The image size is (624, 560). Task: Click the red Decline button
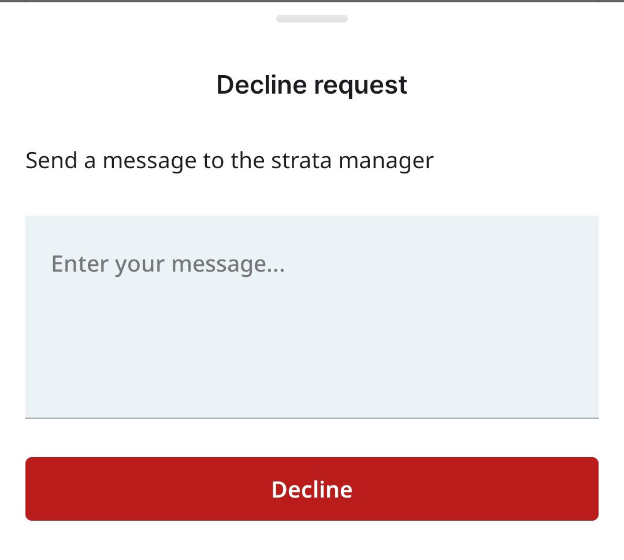pyautogui.click(x=312, y=489)
